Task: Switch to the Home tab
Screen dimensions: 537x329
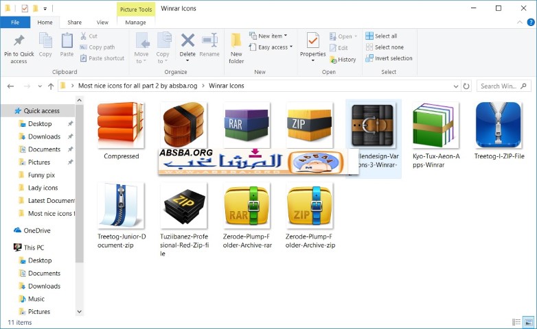Action: click(45, 22)
